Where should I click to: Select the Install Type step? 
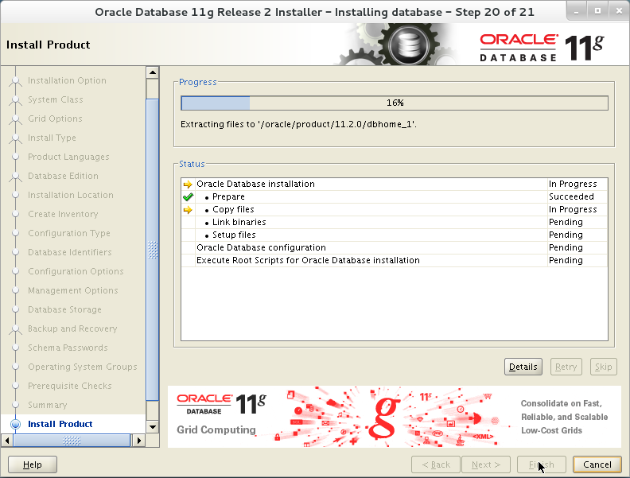click(52, 138)
